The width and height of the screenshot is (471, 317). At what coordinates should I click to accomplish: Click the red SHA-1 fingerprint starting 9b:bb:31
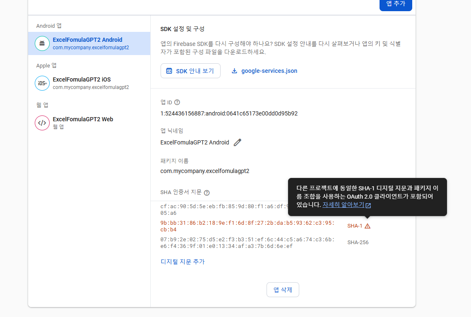(247, 226)
